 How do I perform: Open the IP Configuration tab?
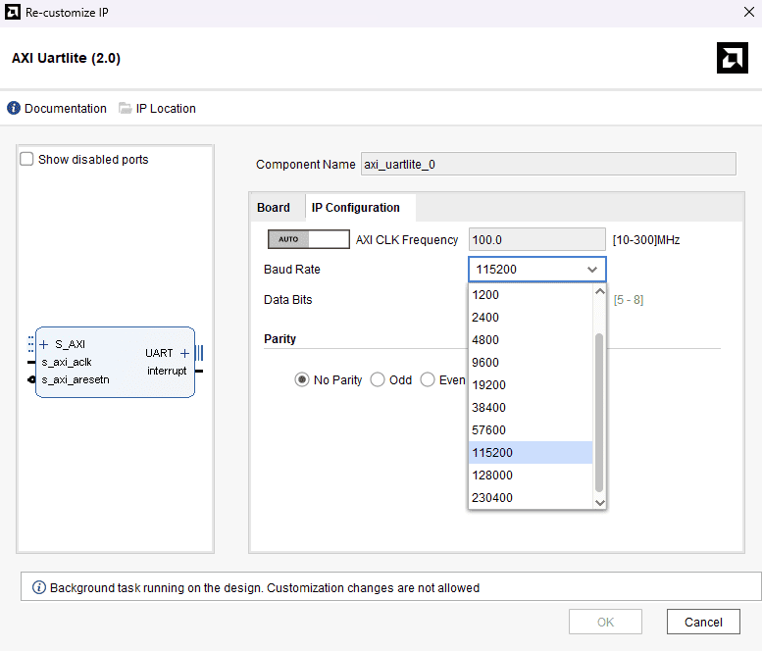pyautogui.click(x=355, y=208)
